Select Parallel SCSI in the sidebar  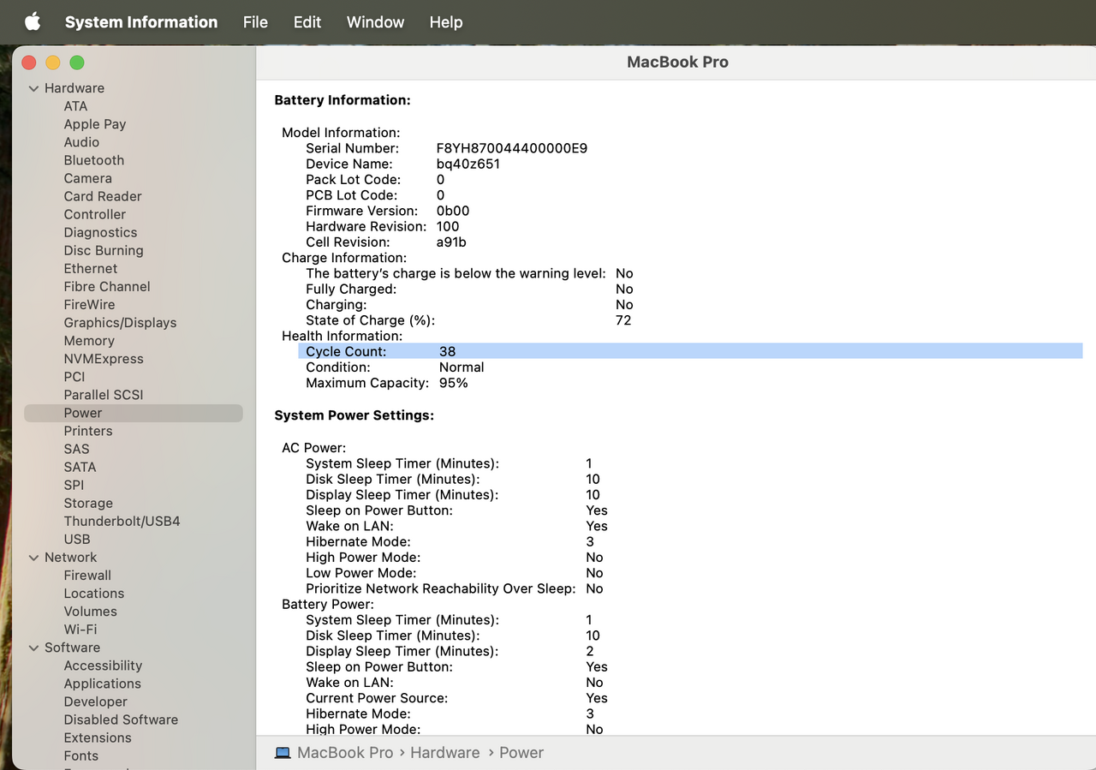tap(104, 395)
